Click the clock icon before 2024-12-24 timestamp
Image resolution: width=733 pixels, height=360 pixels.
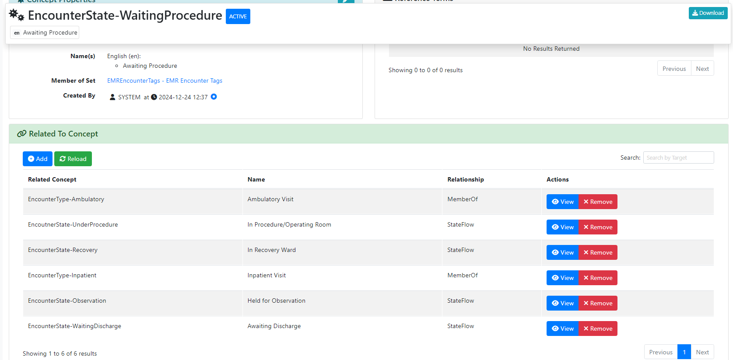(x=154, y=97)
